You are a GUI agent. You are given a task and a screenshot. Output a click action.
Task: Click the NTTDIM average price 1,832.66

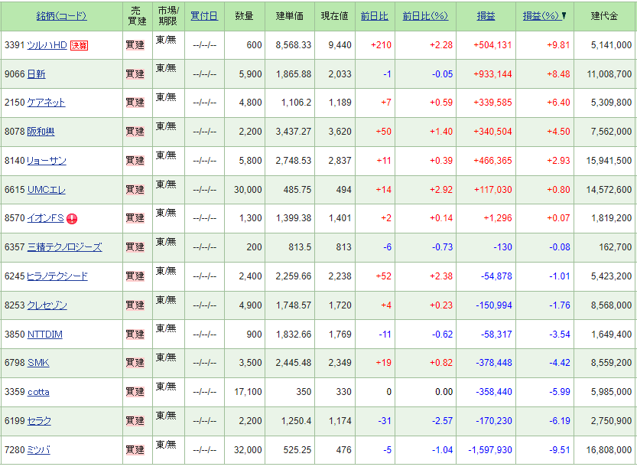pos(294,335)
